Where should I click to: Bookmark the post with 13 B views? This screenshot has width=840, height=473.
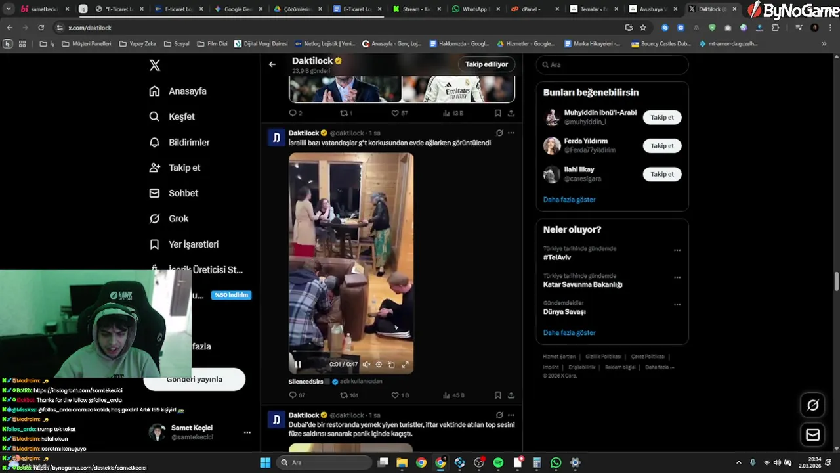coord(497,113)
